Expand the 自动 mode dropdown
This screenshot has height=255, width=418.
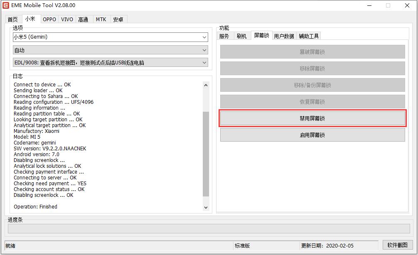click(111, 50)
